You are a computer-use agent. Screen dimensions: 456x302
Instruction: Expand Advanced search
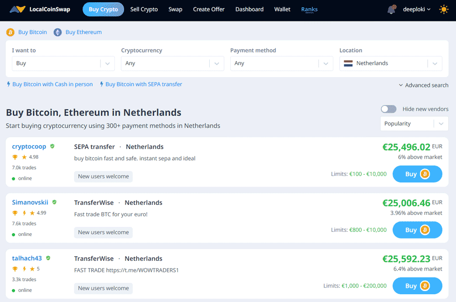click(424, 85)
